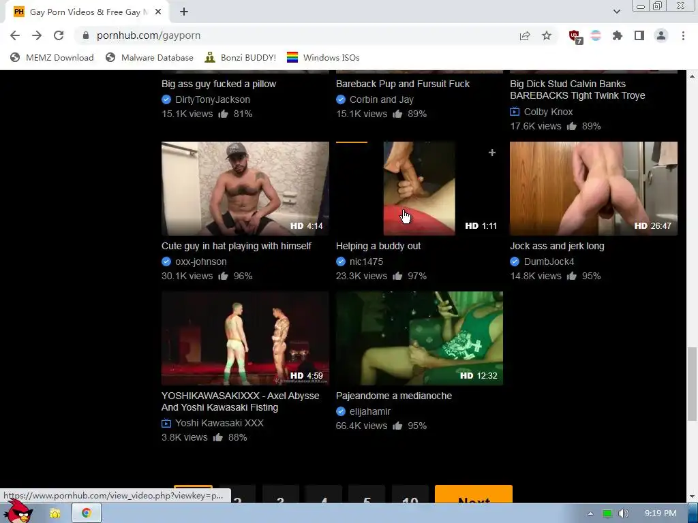Click the vertical scrollbar thumb
This screenshot has width=698, height=523.
(x=692, y=383)
